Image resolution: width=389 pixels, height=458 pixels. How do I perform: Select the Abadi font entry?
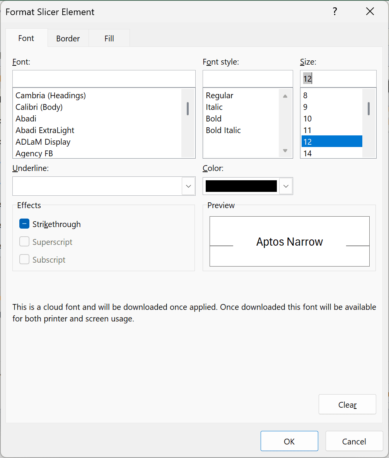click(97, 119)
